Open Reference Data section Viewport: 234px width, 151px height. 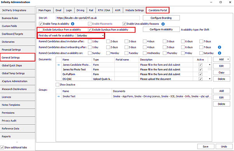click(x=18, y=128)
